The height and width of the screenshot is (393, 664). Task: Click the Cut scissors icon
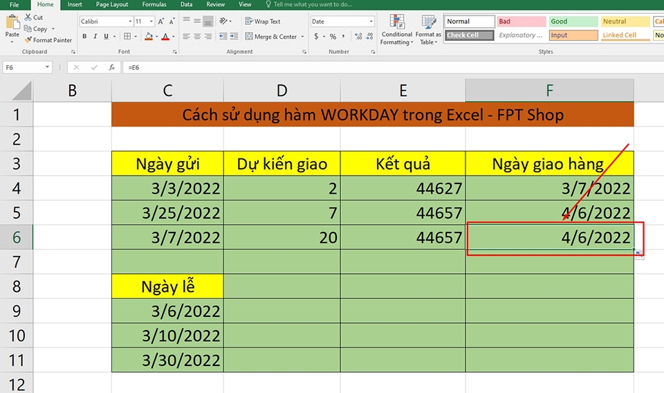coord(28,17)
